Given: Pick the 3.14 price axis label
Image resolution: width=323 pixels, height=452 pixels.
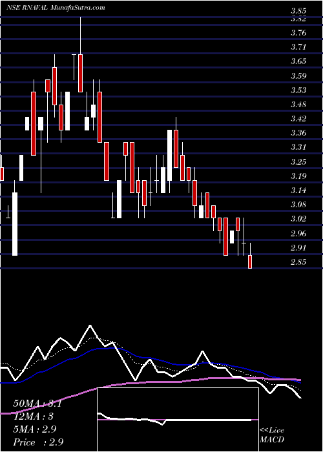Looking at the screenshot, I should (x=298, y=190).
